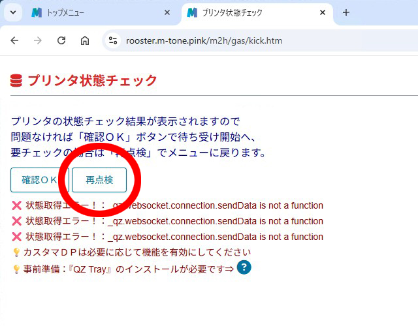Open a new tab with plus button
This screenshot has height=326, width=418.
click(x=346, y=12)
